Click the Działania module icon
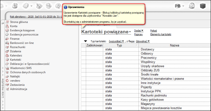Image resolution: width=211 pixels, height=111 pixels. pyautogui.click(x=7, y=51)
